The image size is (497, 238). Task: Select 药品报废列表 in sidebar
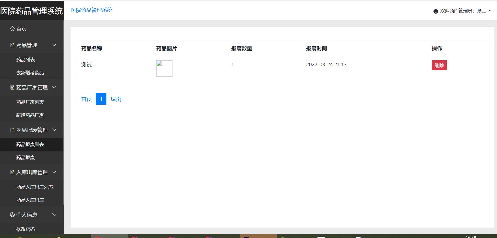(x=32, y=145)
